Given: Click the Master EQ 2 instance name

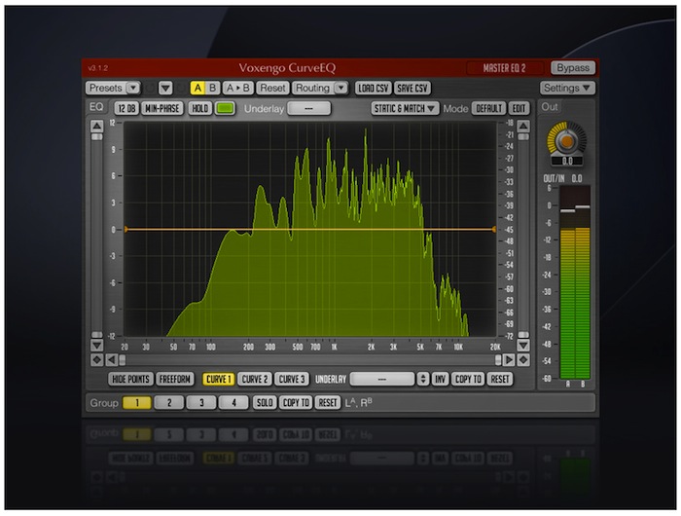Looking at the screenshot, I should 504,68.
